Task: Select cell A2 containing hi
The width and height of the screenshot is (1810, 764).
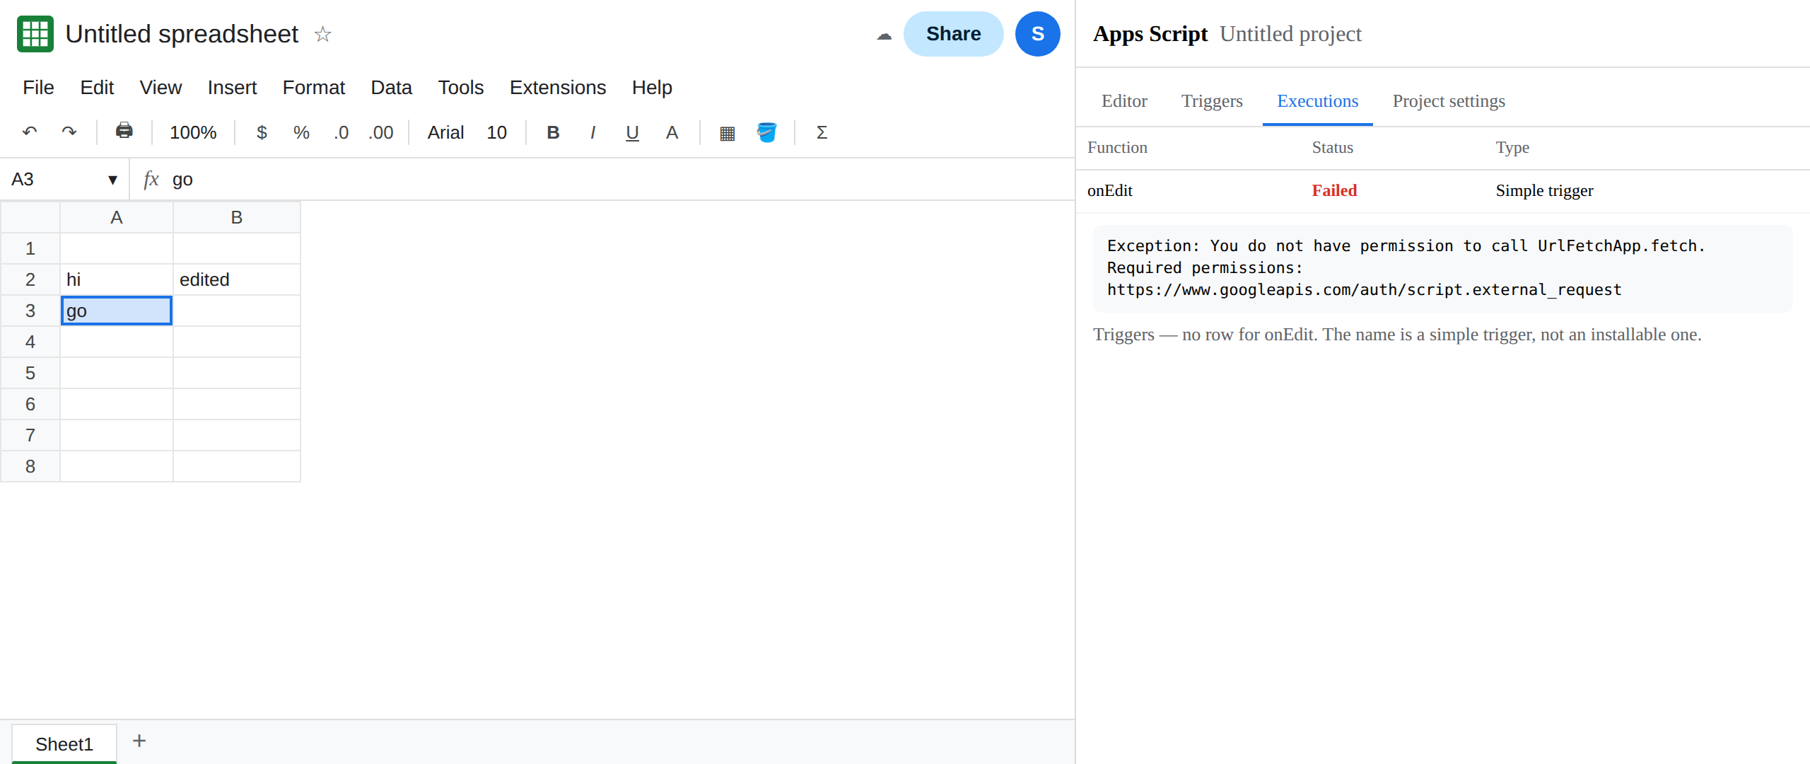Action: pyautogui.click(x=117, y=279)
